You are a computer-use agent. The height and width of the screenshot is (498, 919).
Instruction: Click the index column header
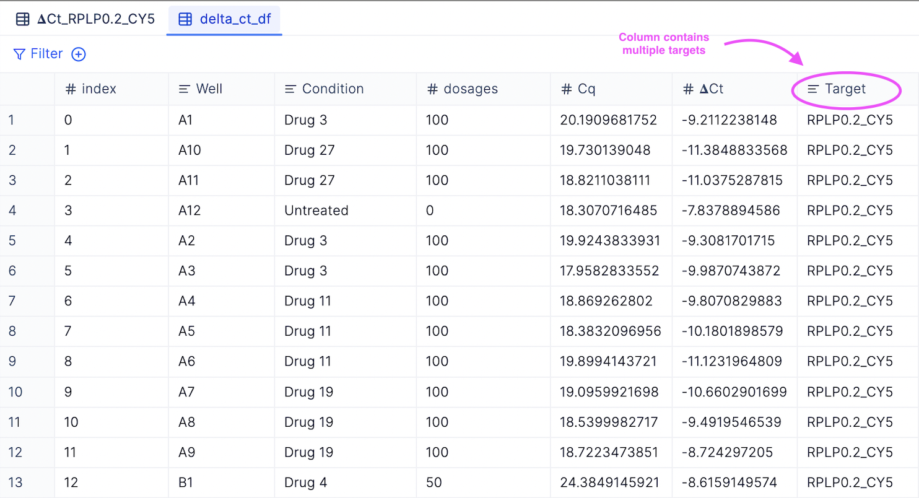(x=111, y=89)
